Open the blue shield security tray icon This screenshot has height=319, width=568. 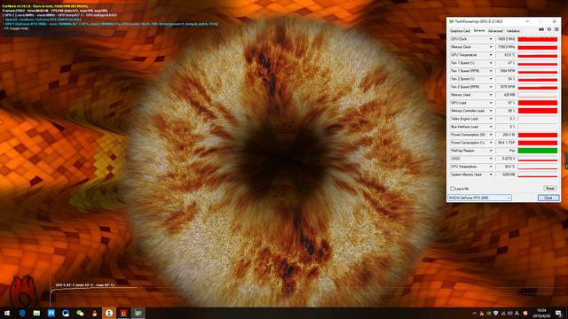pyautogui.click(x=495, y=313)
